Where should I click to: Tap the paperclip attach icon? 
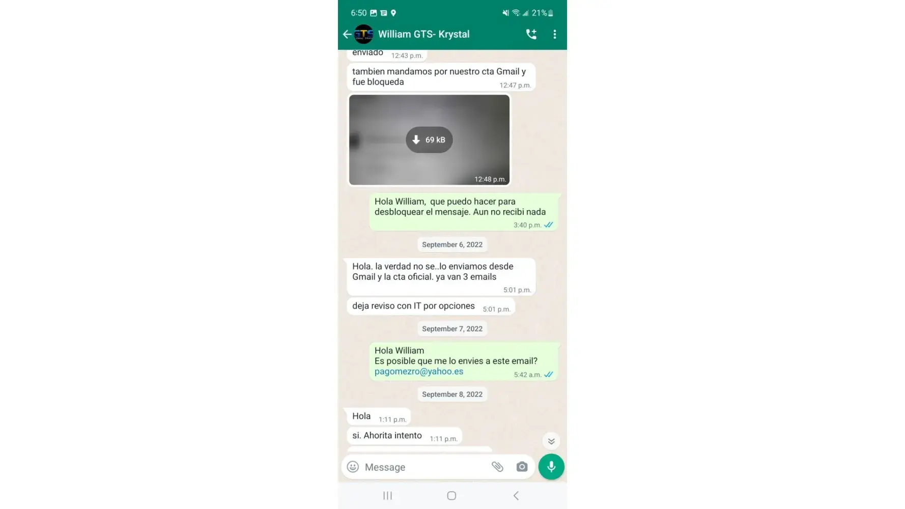(497, 467)
